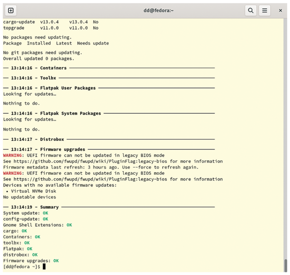Click the OK status beside Gnome Shell Extensions
The image size is (290, 275).
[x=69, y=225]
